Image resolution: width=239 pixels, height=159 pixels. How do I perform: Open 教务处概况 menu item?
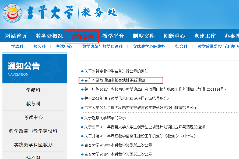tap(49, 36)
